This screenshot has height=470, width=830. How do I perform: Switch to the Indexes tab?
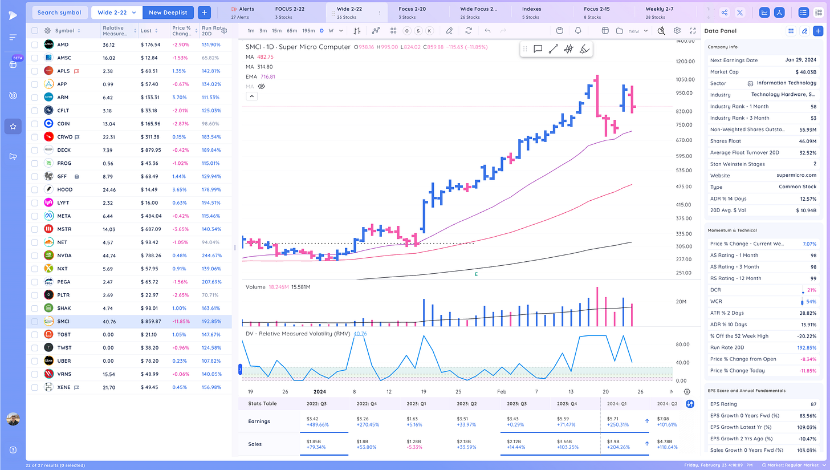pyautogui.click(x=532, y=13)
